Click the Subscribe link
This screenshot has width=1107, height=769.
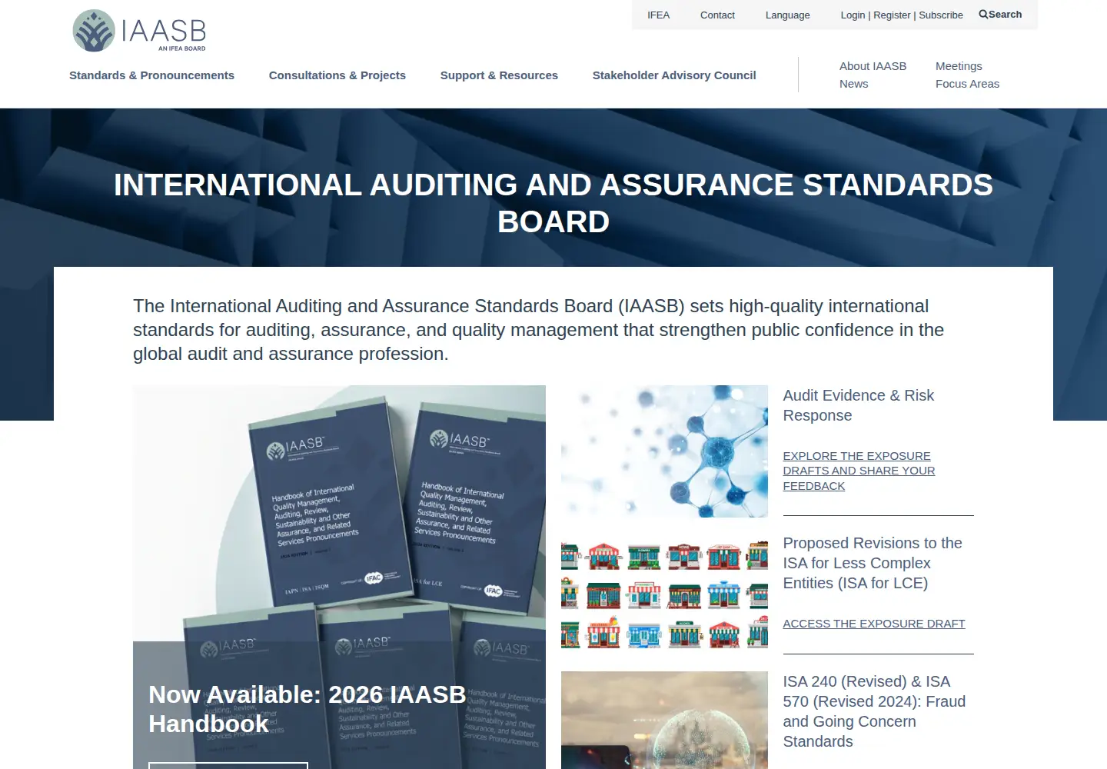click(941, 15)
